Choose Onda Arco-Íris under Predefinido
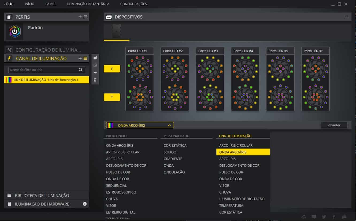The image size is (356, 221). (120, 145)
